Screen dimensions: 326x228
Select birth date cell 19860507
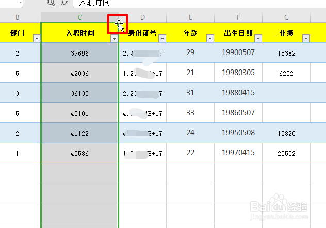[238, 113]
